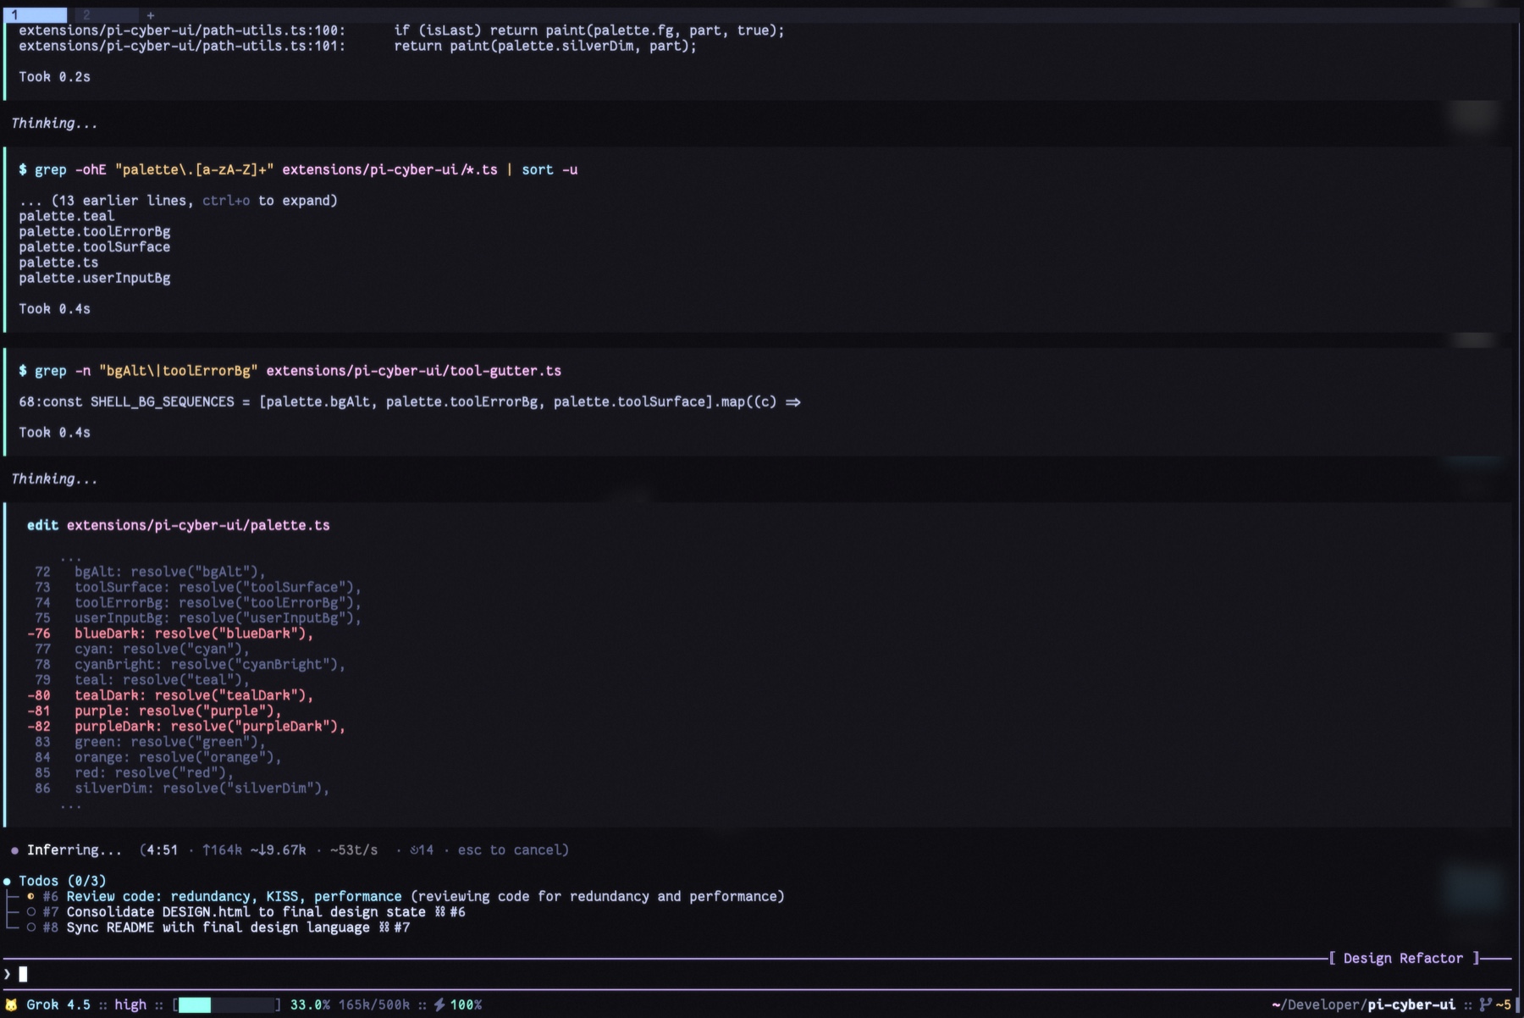
Task: Open a new tab with the plus button
Action: 151,15
